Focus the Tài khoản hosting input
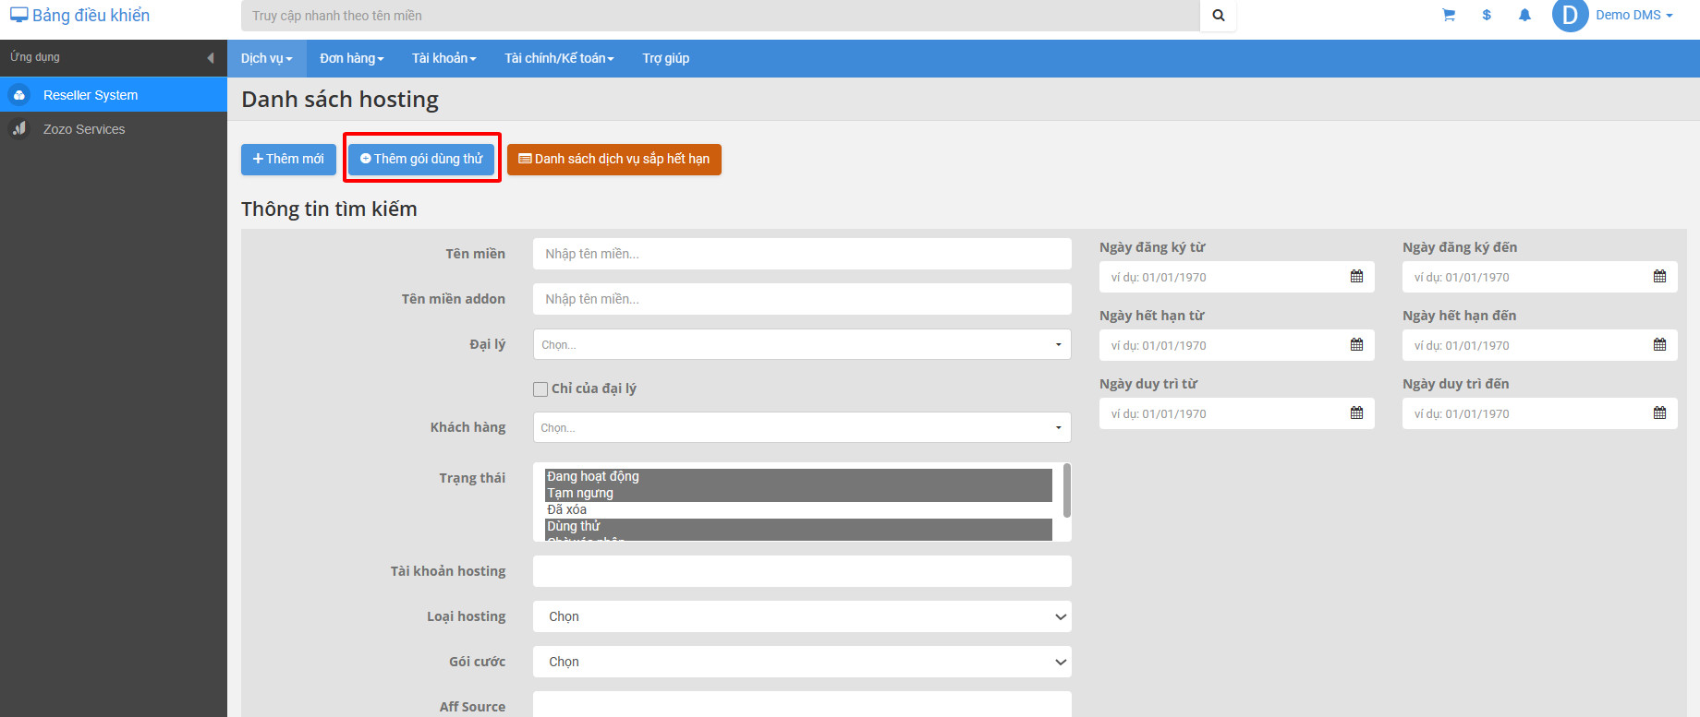1700x717 pixels. 802,571
